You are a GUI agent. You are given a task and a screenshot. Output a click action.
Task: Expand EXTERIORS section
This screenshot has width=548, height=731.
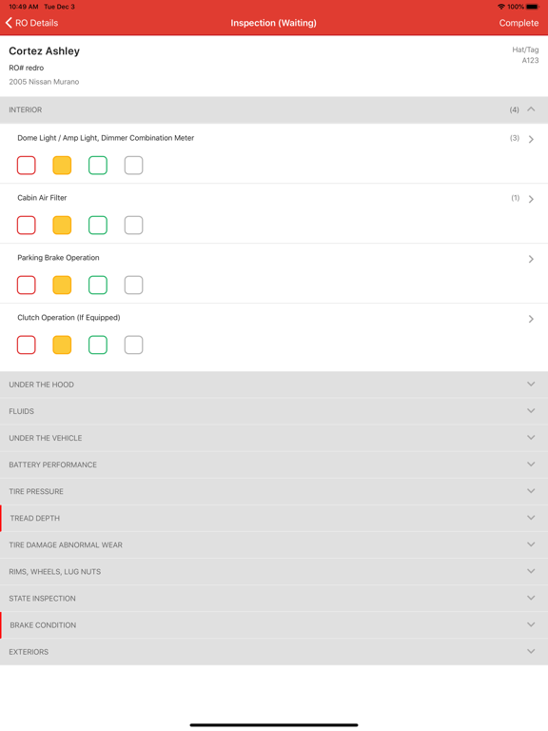pyautogui.click(x=274, y=652)
